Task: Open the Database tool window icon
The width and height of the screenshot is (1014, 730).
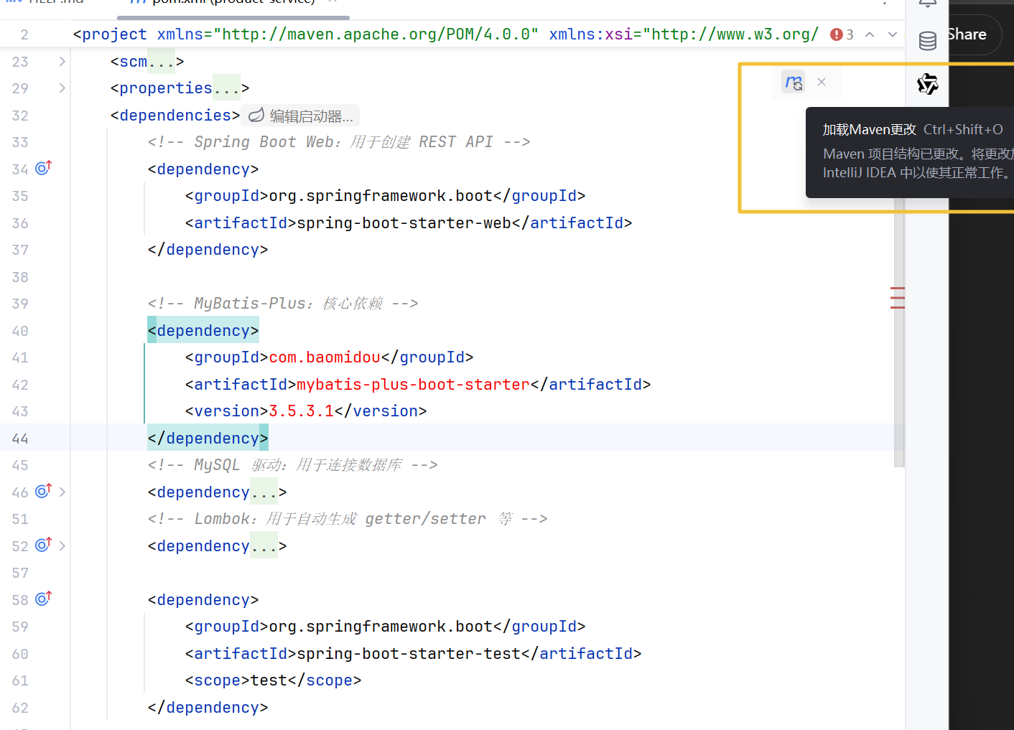Action: (x=928, y=41)
